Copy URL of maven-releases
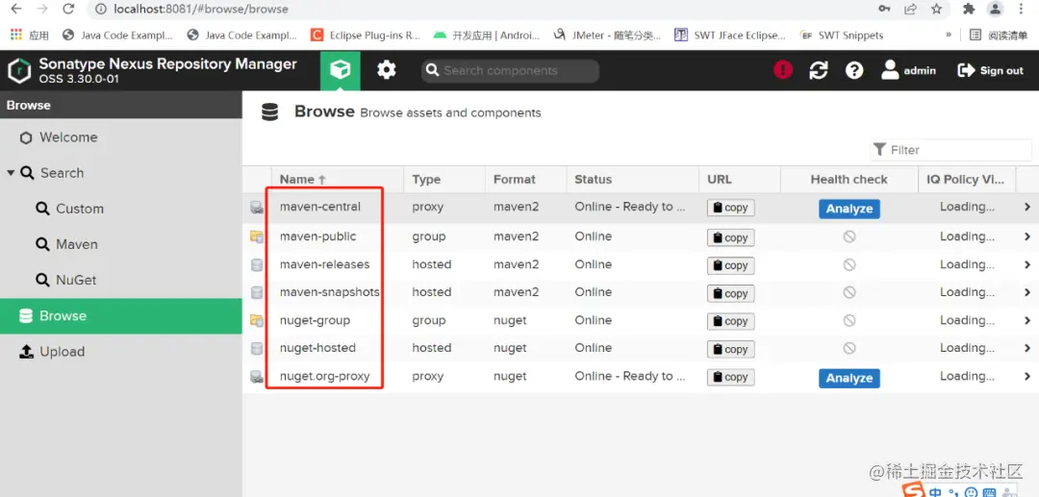The width and height of the screenshot is (1039, 497). click(x=730, y=265)
